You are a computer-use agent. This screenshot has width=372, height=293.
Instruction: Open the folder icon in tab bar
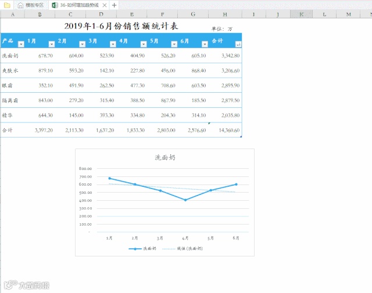pyautogui.click(x=7, y=5)
